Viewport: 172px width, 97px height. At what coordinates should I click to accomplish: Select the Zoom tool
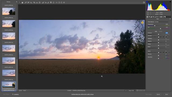point(20,2)
